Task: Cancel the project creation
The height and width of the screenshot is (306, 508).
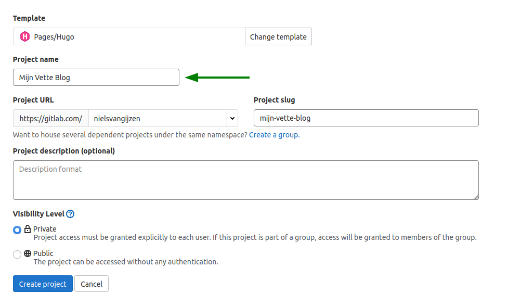Action: coord(92,284)
